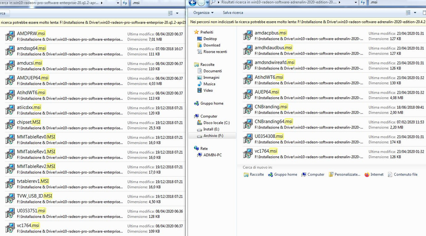The height and width of the screenshot is (236, 426).
Task: Open more view options dropdown in the right window
Action: click(415, 13)
